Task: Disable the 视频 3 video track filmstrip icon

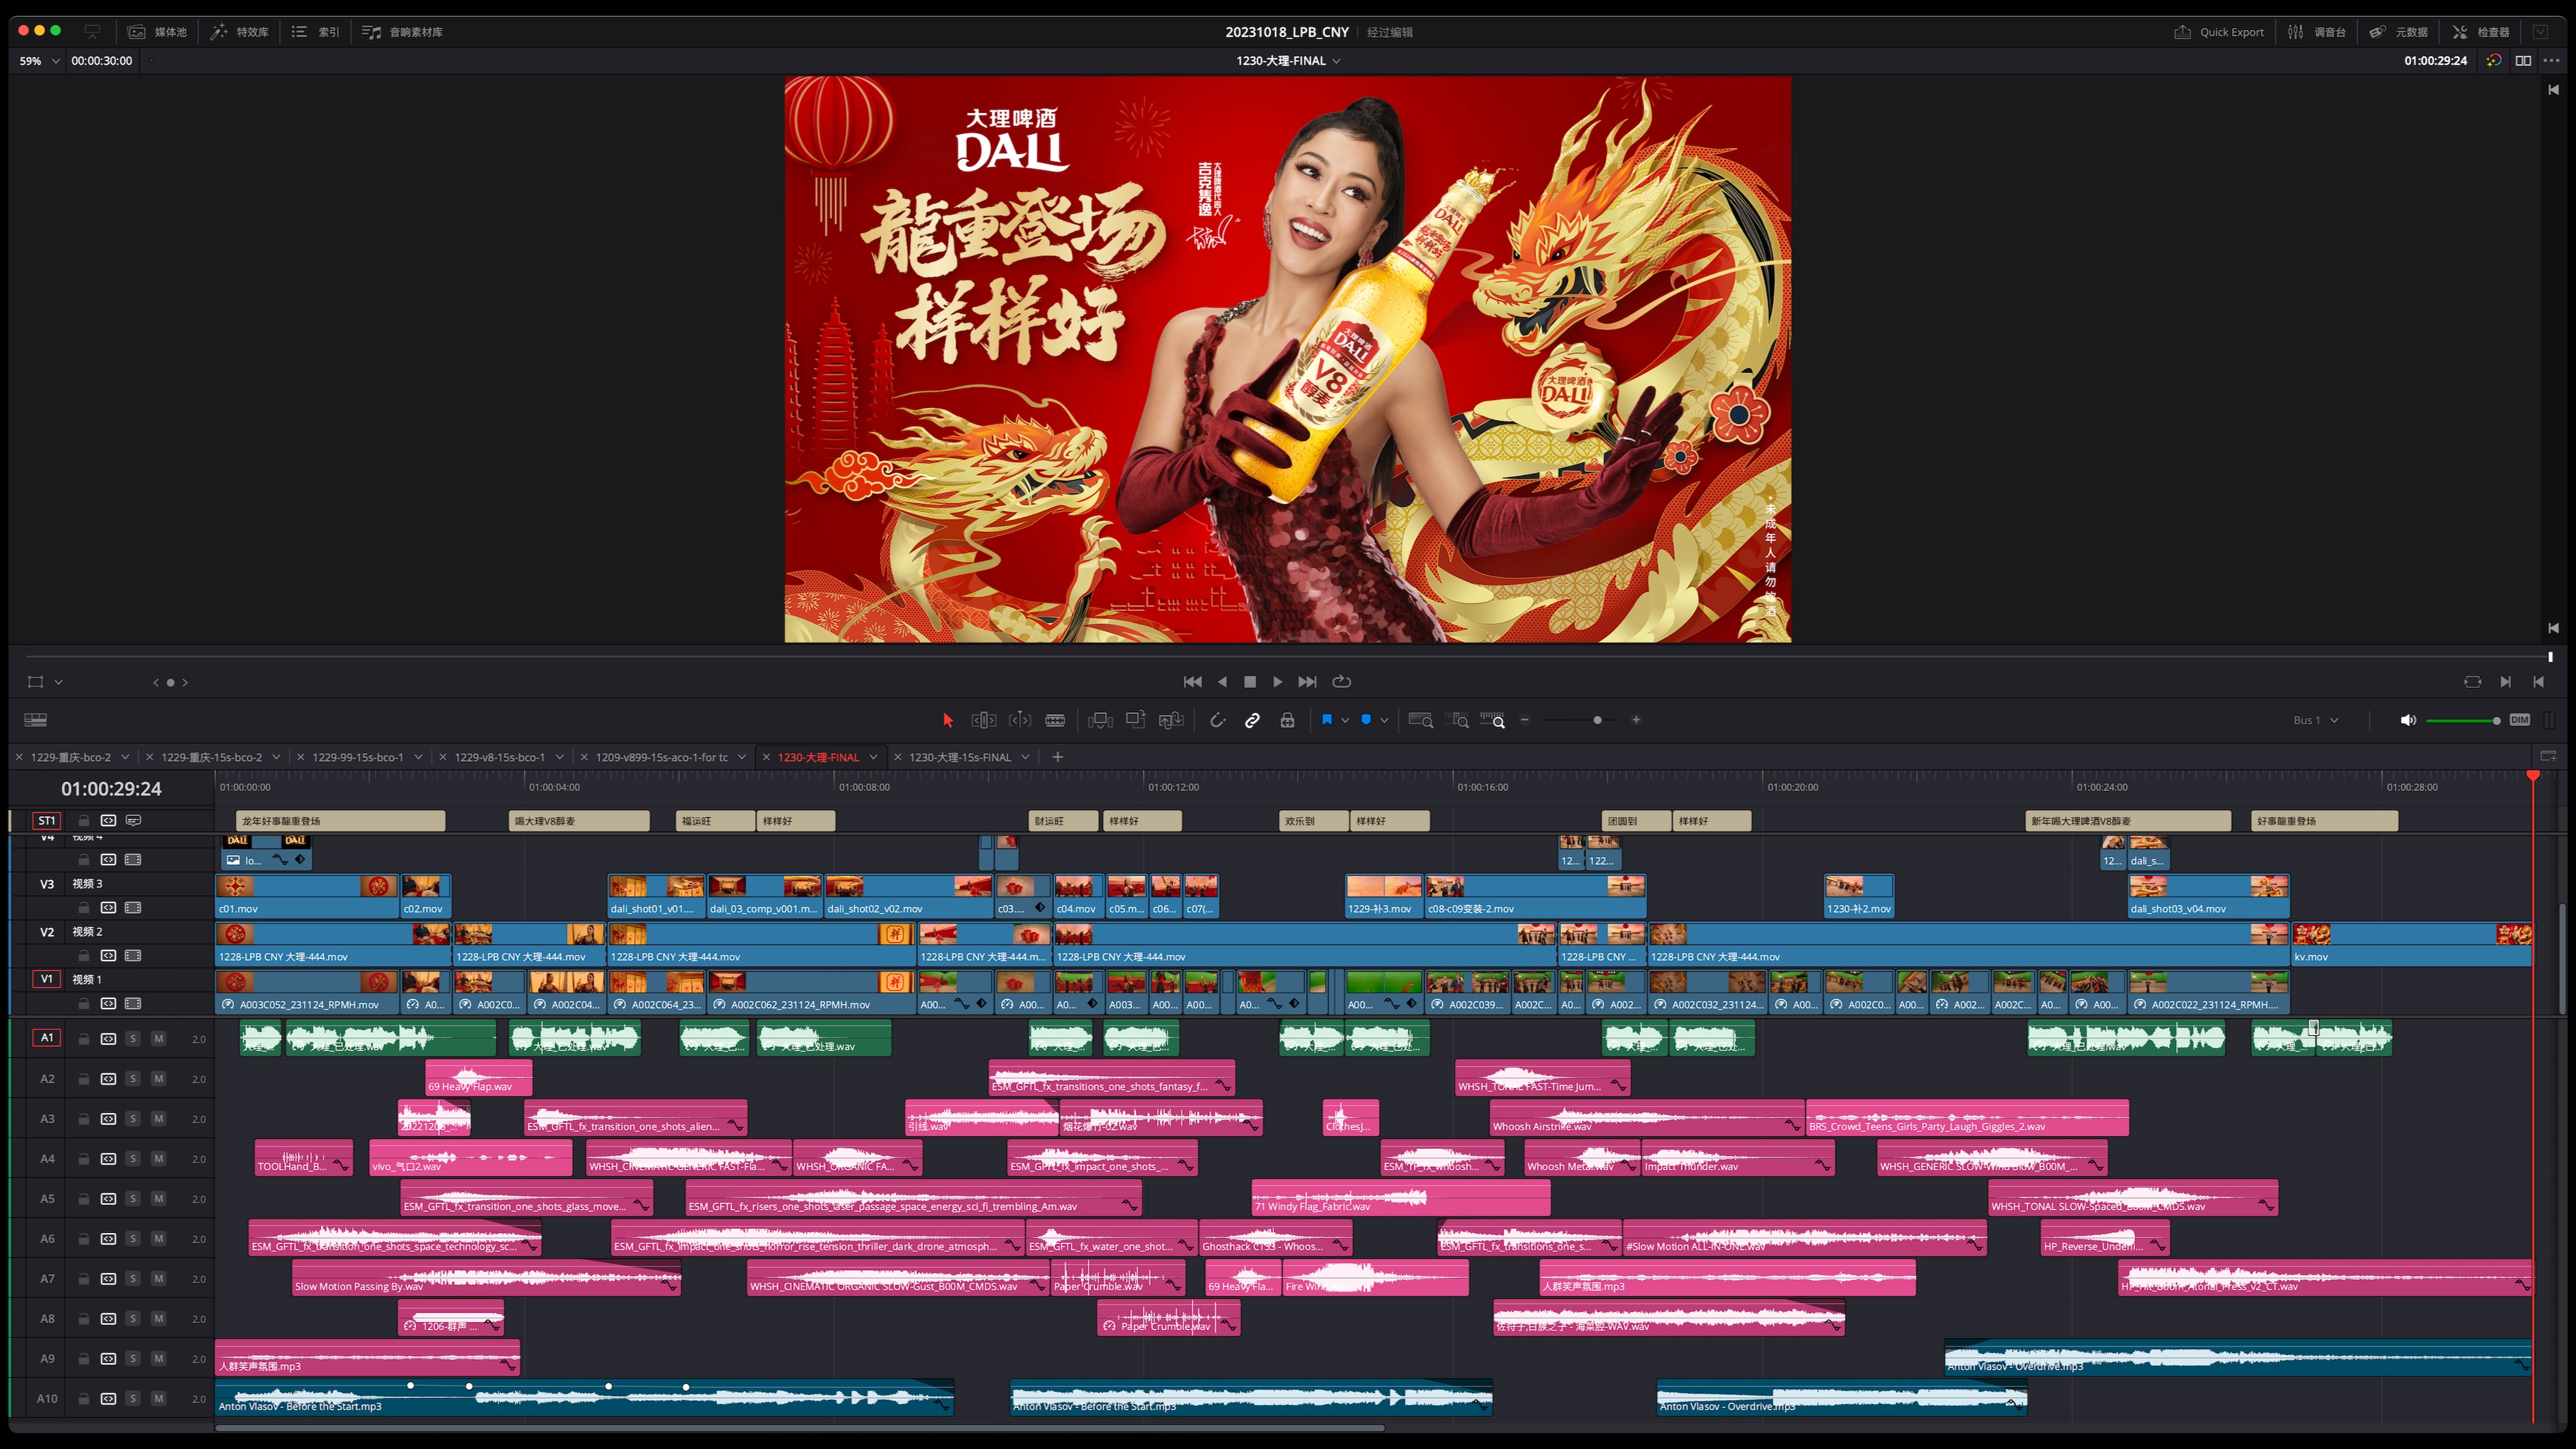Action: tap(133, 908)
